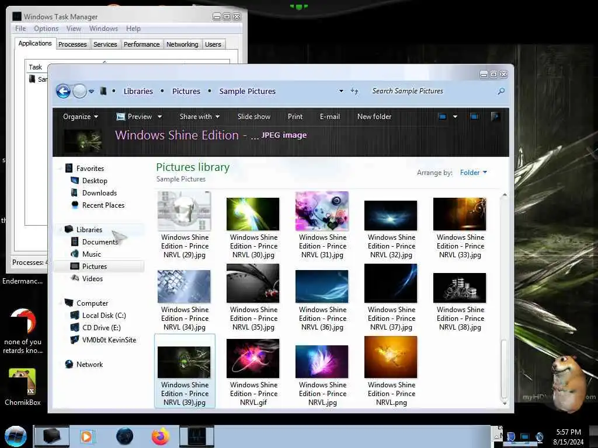Click the Windows Start orb

coord(16,436)
